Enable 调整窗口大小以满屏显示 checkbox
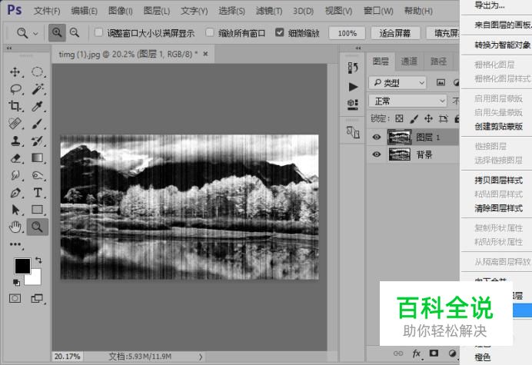The width and height of the screenshot is (532, 365). (x=98, y=32)
